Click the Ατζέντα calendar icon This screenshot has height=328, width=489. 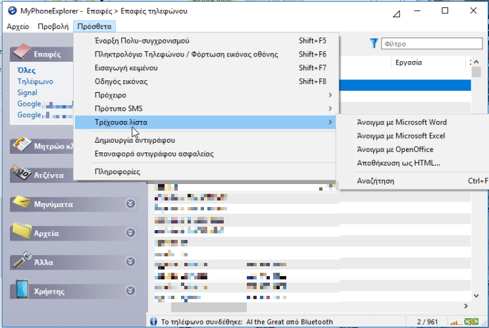tap(22, 173)
